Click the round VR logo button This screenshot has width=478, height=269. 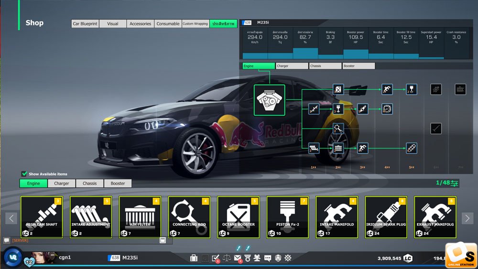coord(13,258)
